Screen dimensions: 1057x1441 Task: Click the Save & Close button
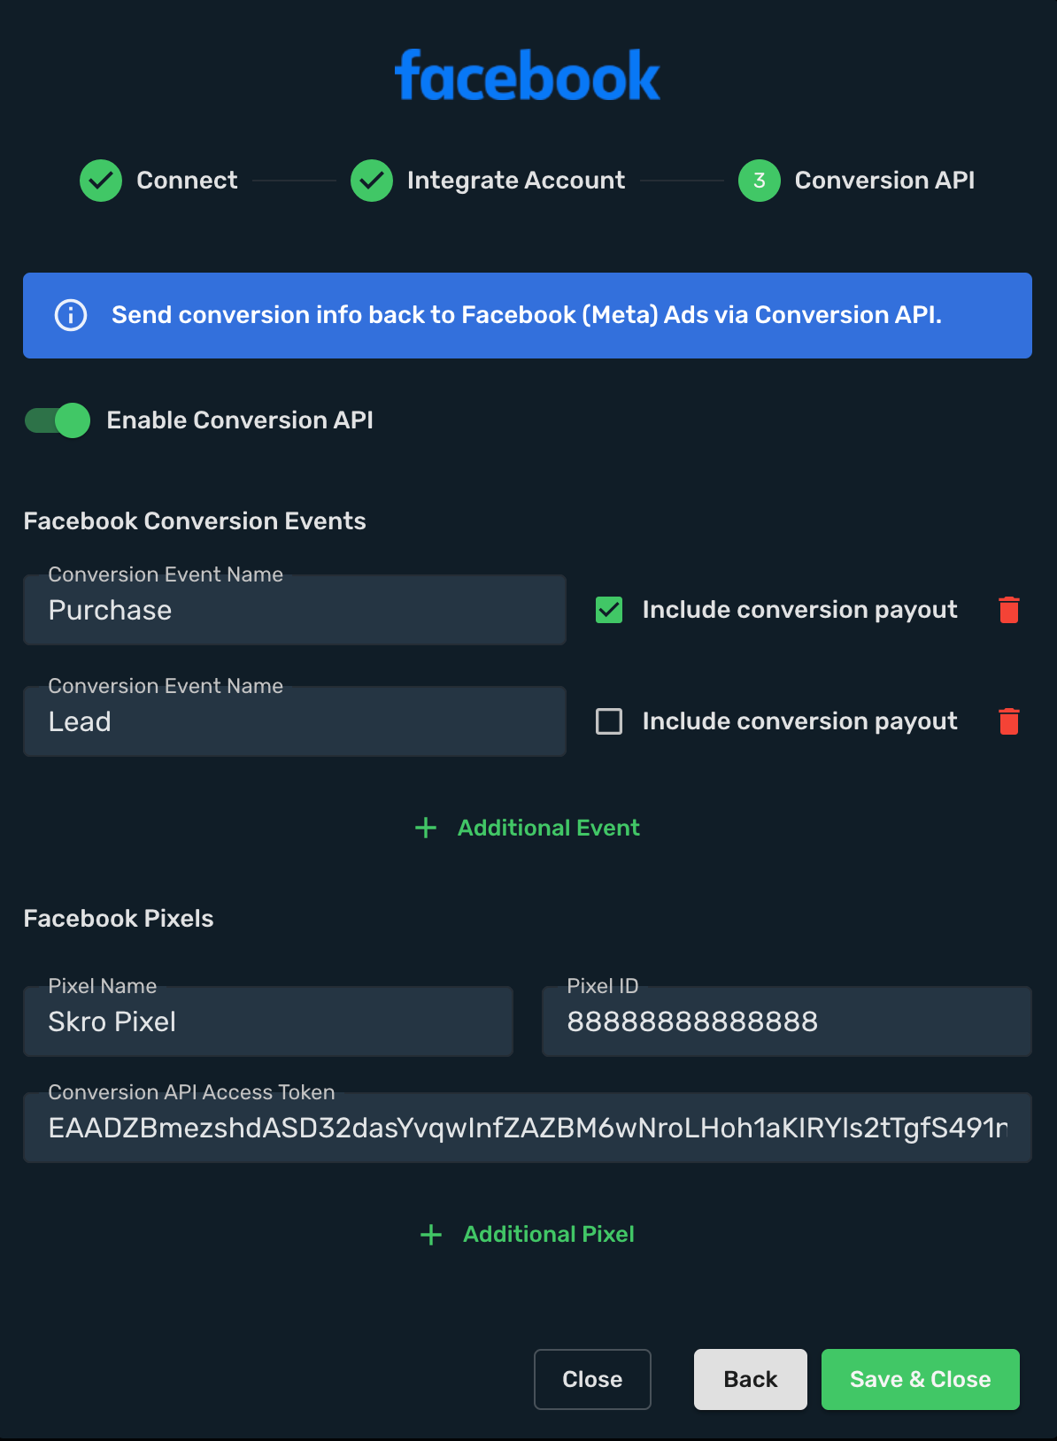tap(921, 1379)
